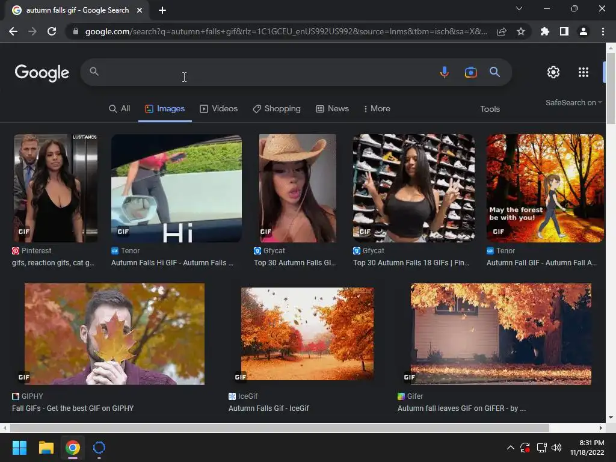Open the GIPHY leaf face GIF thumbnail
616x462 pixels.
(x=114, y=334)
